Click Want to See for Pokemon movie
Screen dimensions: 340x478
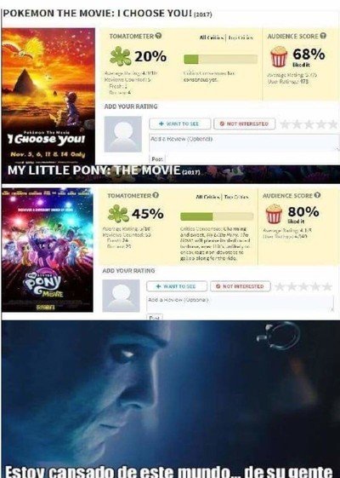(x=179, y=124)
